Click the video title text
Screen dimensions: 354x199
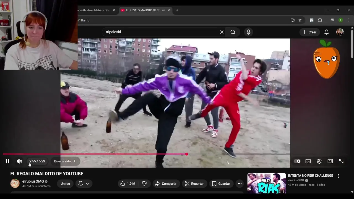tap(47, 174)
